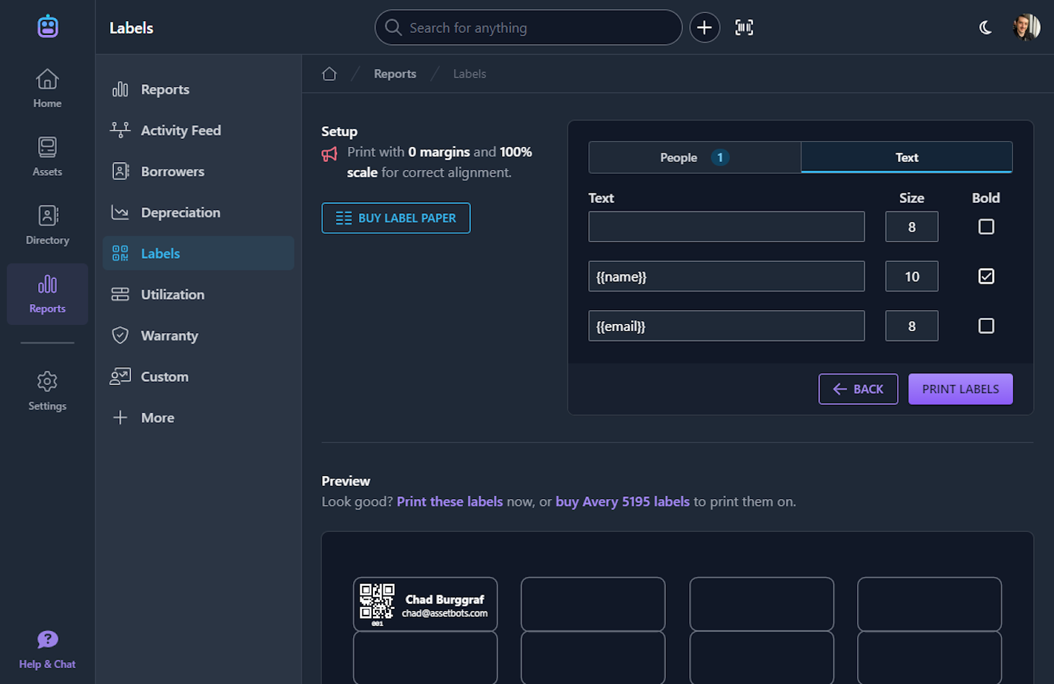Open Borrowers report
The height and width of the screenshot is (684, 1054).
point(198,171)
